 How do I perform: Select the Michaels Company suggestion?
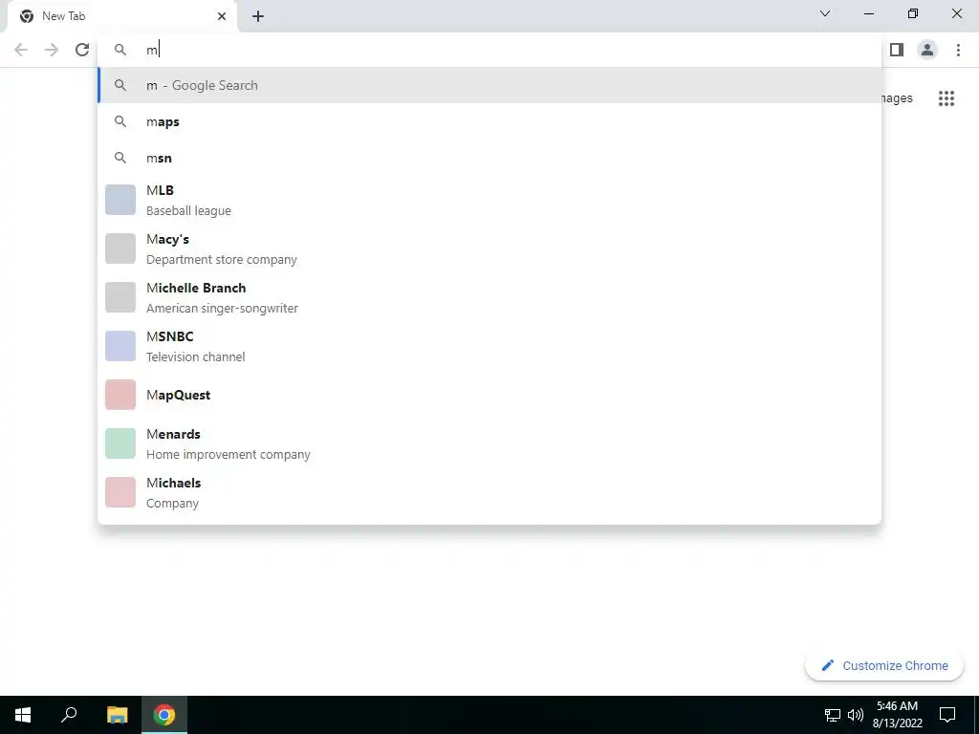tap(489, 492)
